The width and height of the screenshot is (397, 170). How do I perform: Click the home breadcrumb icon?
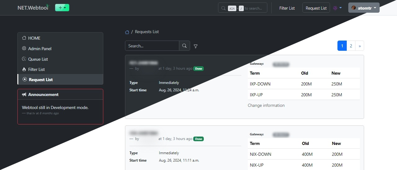[127, 32]
